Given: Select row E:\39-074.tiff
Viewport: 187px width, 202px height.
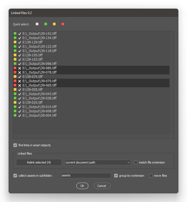Looking at the screenshot, I should click(91, 77).
